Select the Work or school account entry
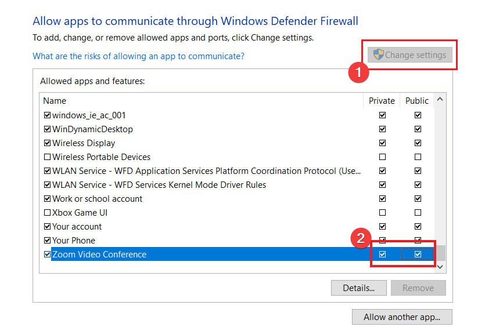 [97, 199]
